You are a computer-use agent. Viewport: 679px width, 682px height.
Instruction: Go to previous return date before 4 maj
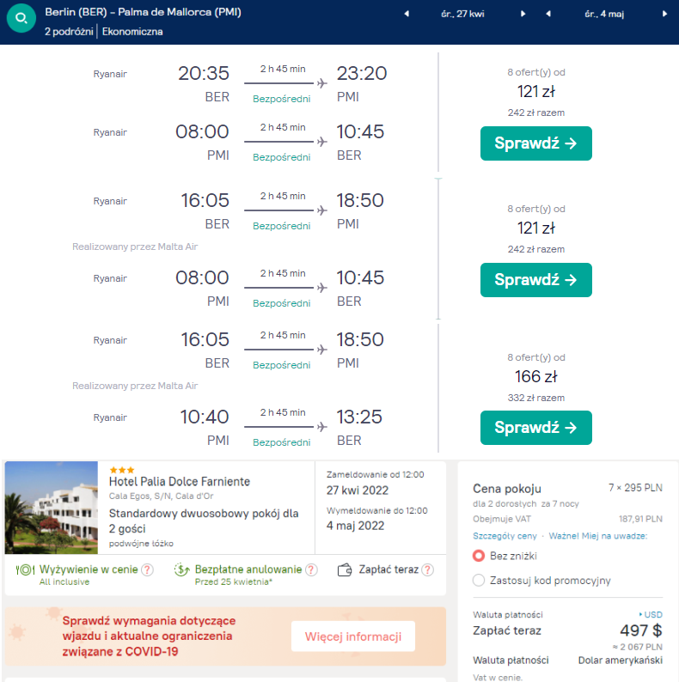[x=548, y=15]
